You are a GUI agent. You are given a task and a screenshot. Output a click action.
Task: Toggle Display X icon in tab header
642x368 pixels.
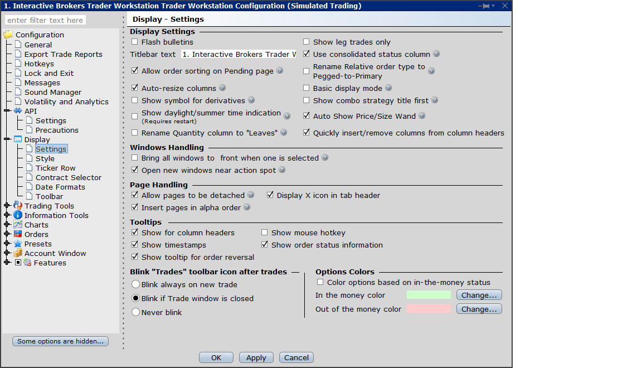click(270, 195)
